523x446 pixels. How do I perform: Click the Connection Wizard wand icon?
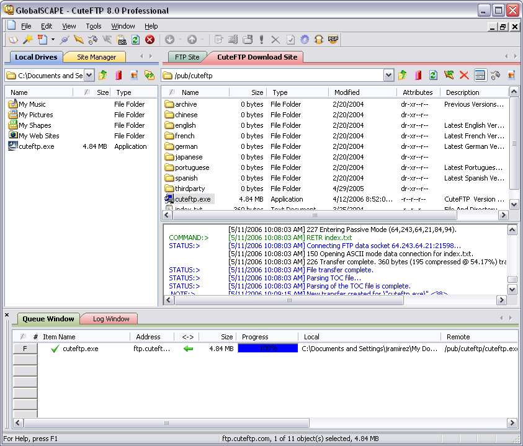click(28, 40)
